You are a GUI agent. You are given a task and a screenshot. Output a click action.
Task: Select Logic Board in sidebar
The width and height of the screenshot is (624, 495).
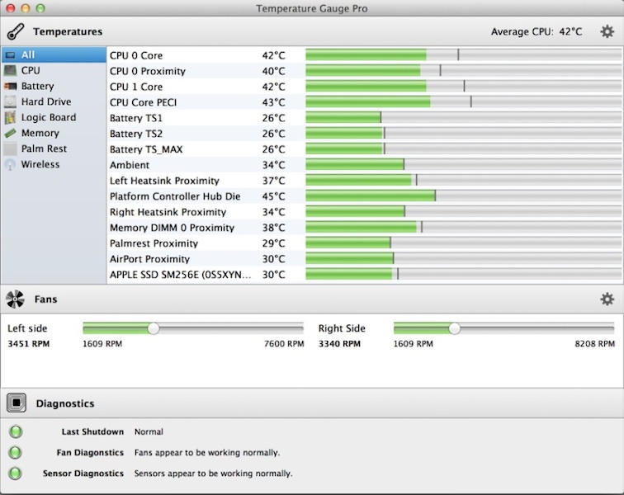point(48,118)
